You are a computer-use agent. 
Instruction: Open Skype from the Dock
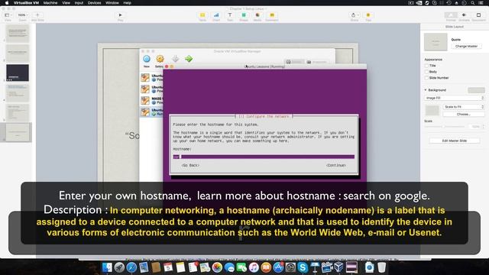point(303,267)
